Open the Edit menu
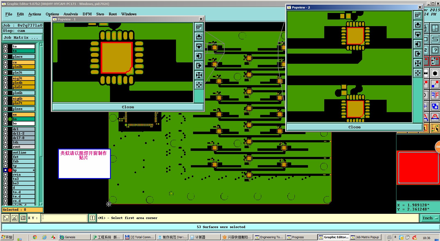This screenshot has height=241, width=440. [20, 14]
